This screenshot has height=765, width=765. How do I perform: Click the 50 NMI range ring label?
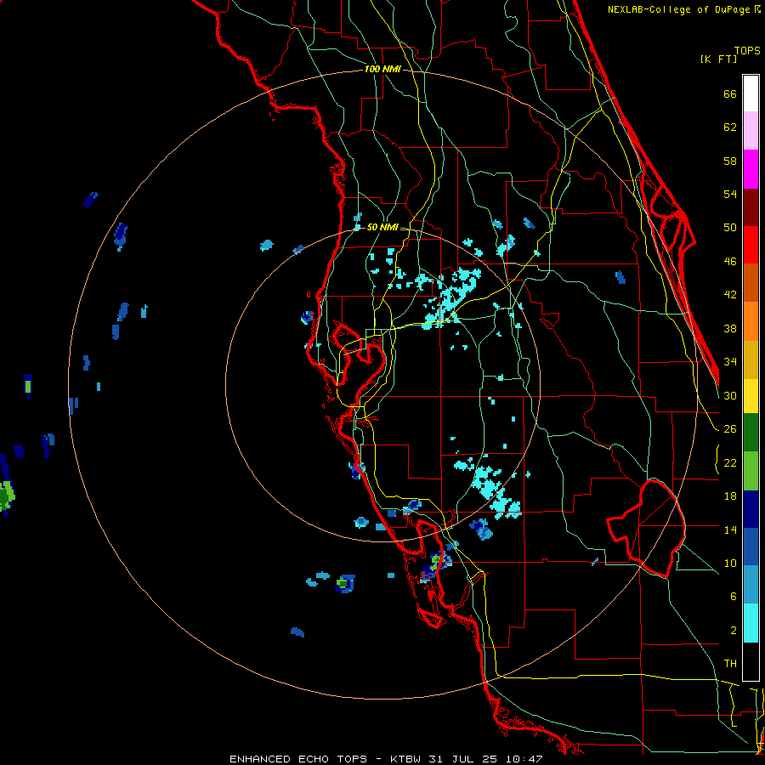click(x=382, y=227)
